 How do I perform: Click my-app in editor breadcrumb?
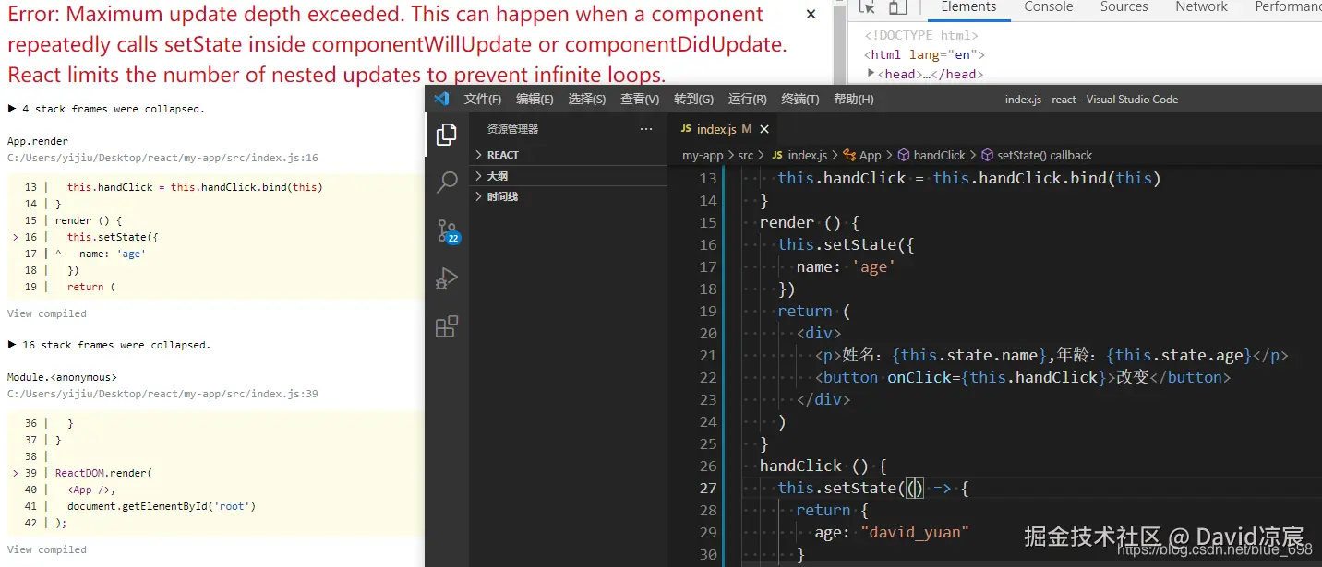(703, 156)
